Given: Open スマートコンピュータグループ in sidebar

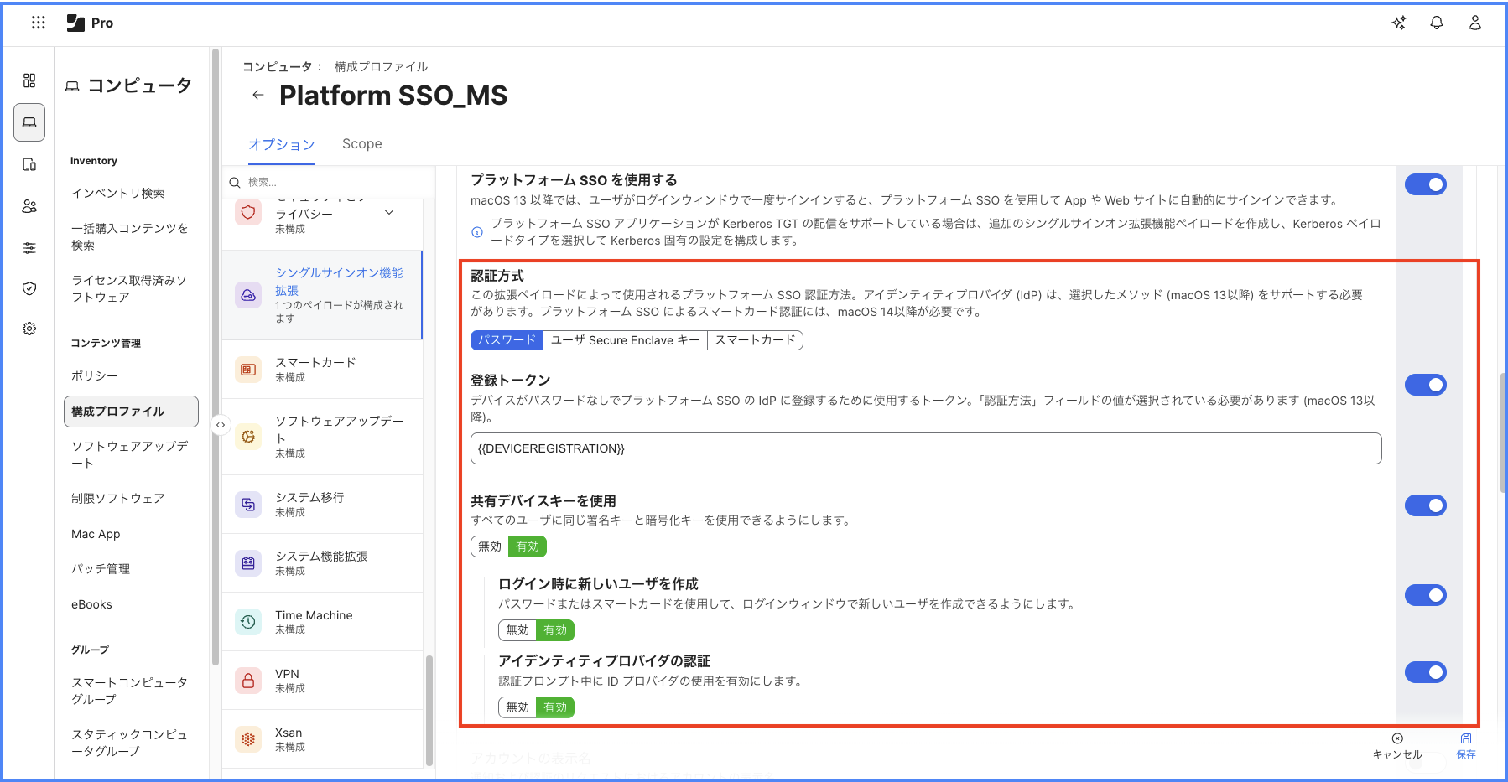Looking at the screenshot, I should point(129,691).
